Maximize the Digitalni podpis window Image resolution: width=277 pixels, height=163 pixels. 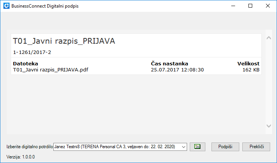250,6
